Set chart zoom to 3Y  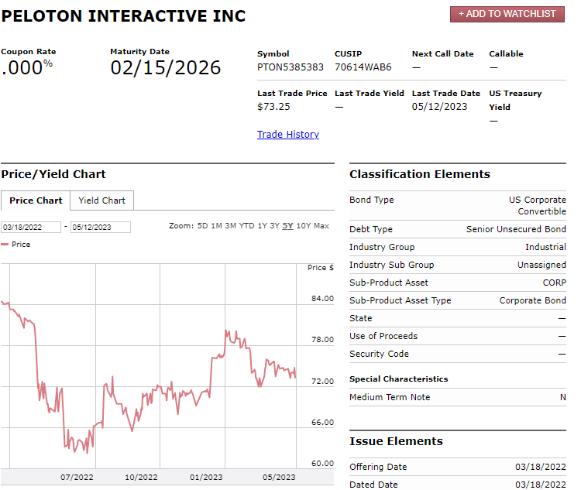point(274,226)
